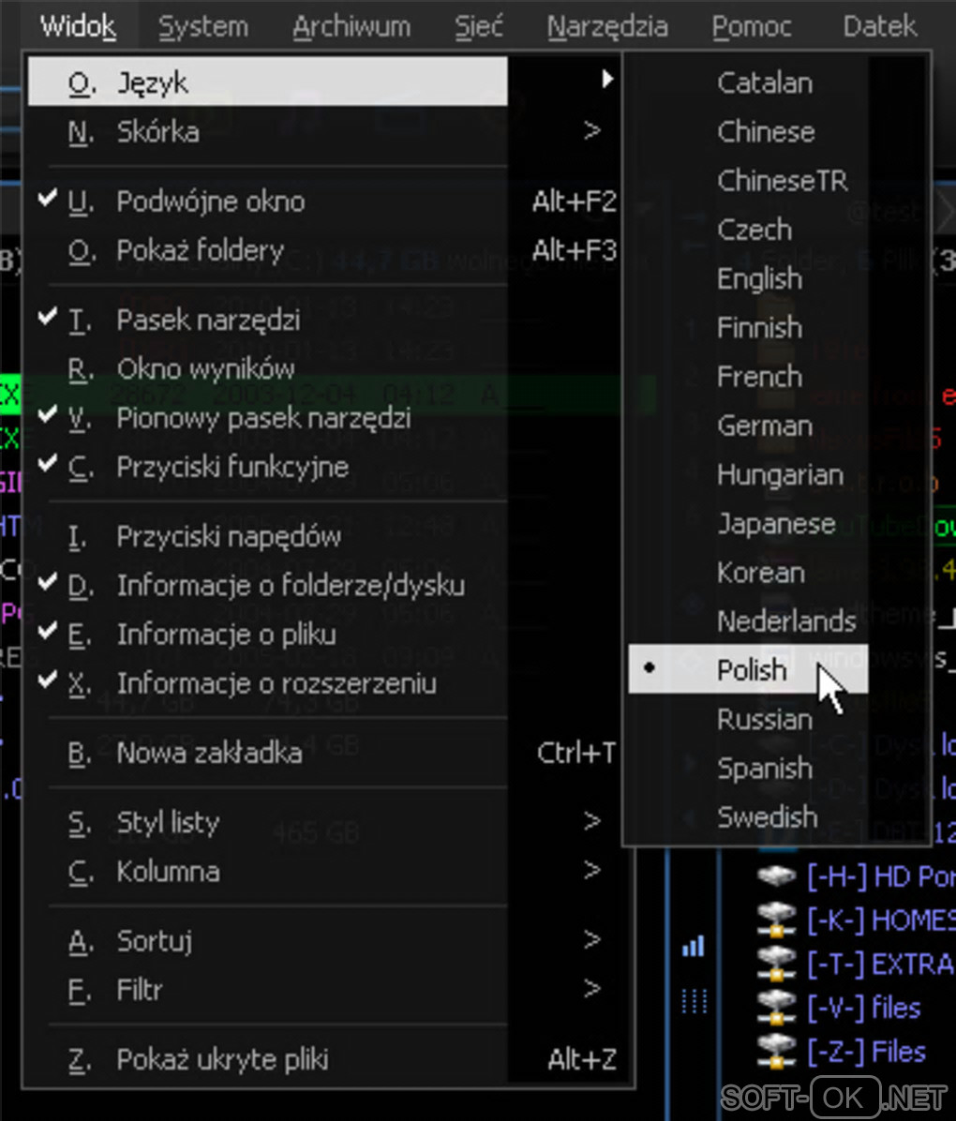Disable the Podwójne okno option
This screenshot has height=1121, width=956.
click(x=210, y=202)
